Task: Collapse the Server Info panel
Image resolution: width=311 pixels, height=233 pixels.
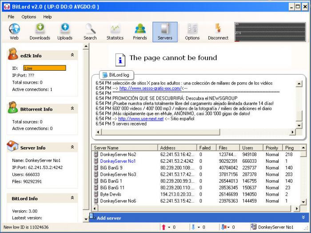Action: [72, 147]
